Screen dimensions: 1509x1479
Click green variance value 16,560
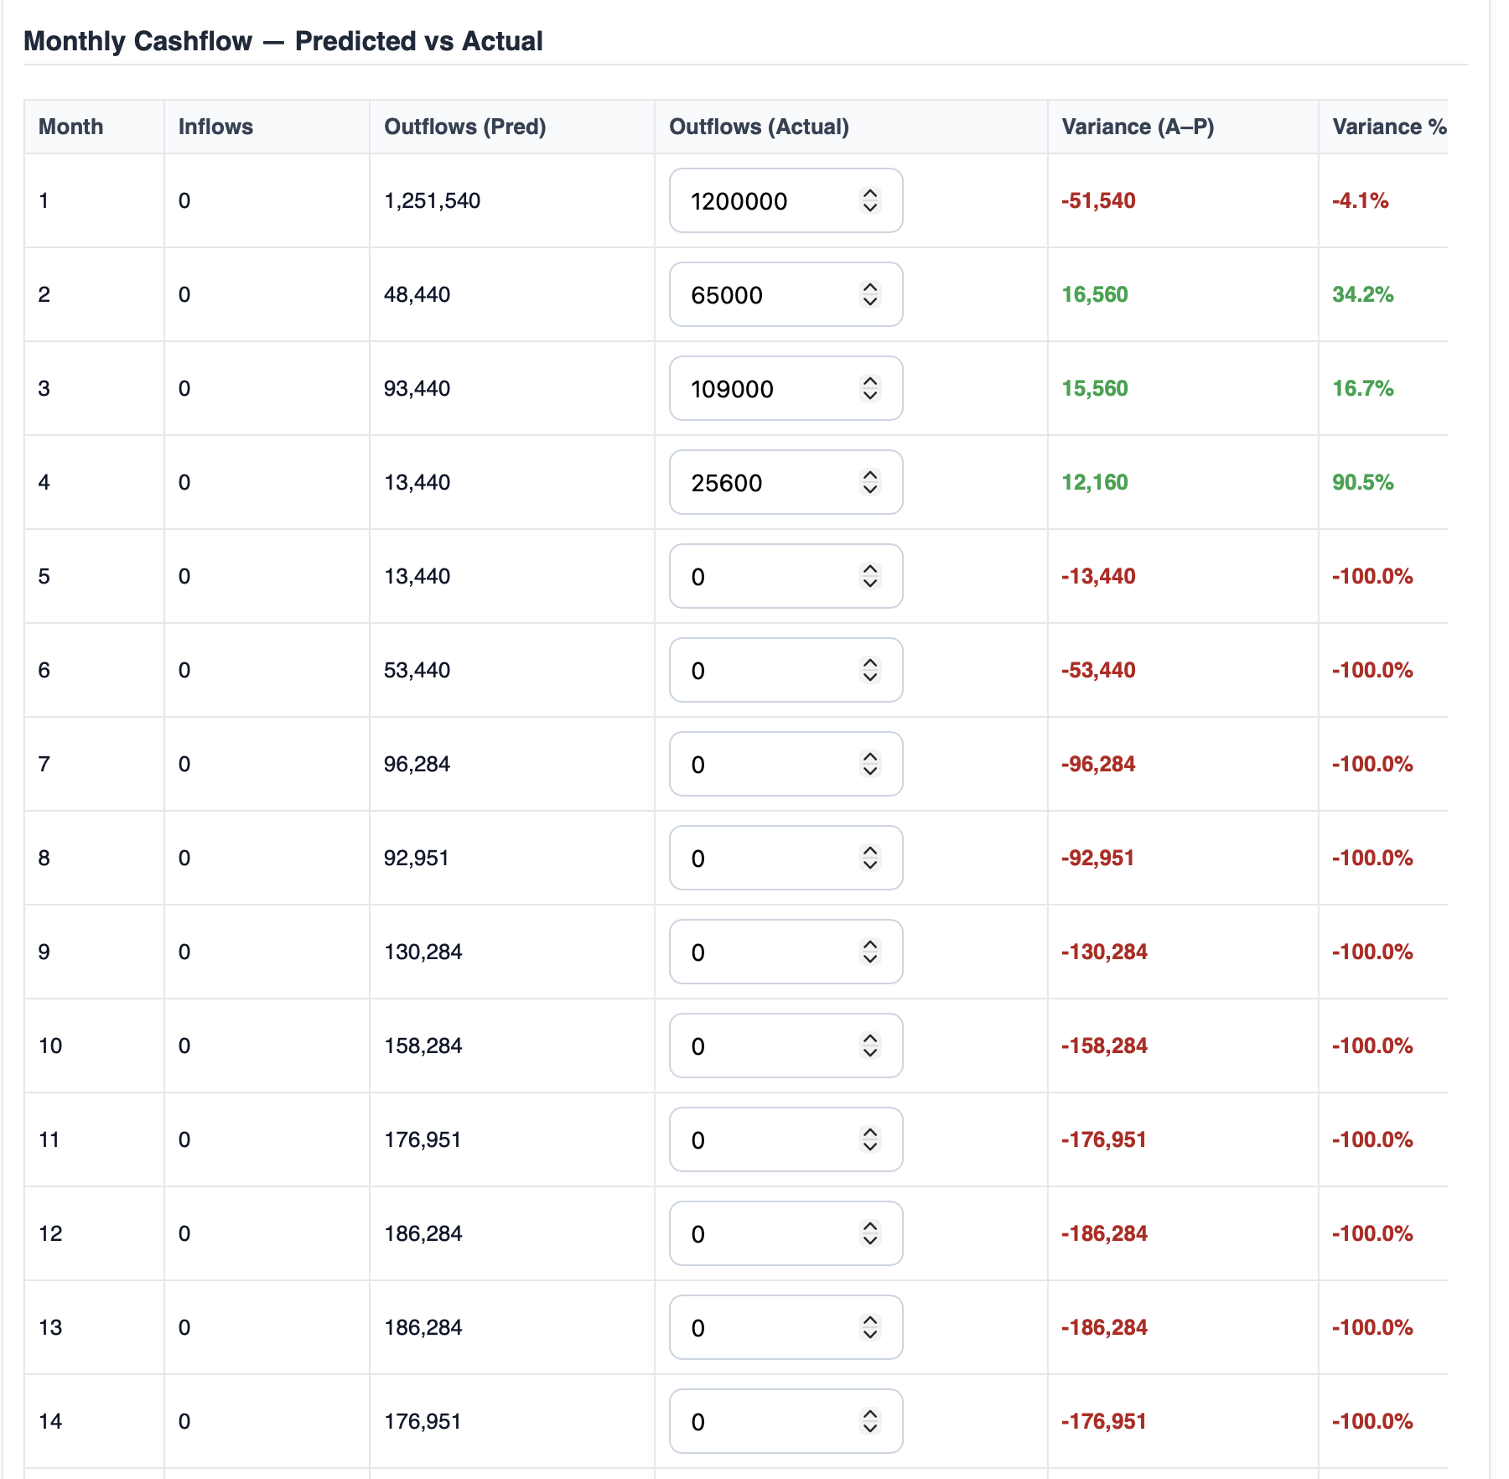[1095, 294]
